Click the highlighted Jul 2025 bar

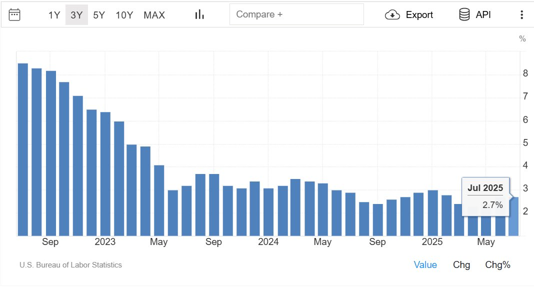click(513, 216)
